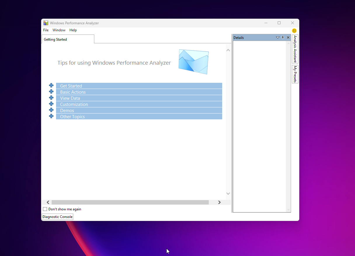Open the My Presets side tab
Image resolution: width=355 pixels, height=256 pixels.
tap(295, 74)
